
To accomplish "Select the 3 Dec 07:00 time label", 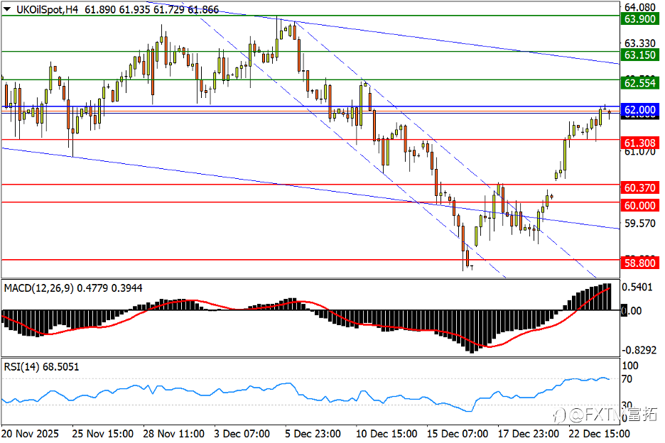I will (242, 434).
